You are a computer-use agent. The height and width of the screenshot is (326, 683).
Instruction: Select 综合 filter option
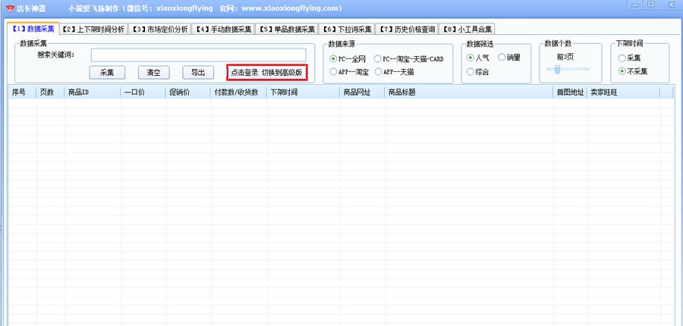click(x=478, y=72)
